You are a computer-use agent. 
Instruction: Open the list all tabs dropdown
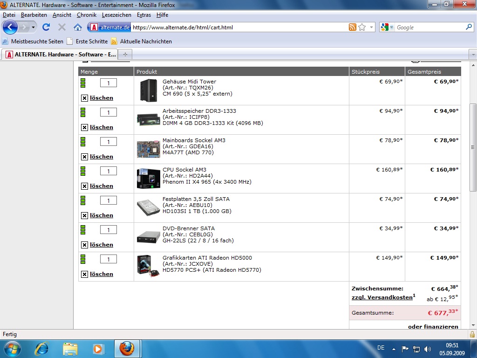[x=473, y=55]
